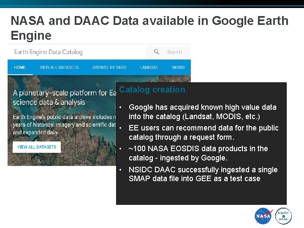
Task: Click the bullet 'NSIDC DAAC successfully ingested'
Action: (x=203, y=174)
